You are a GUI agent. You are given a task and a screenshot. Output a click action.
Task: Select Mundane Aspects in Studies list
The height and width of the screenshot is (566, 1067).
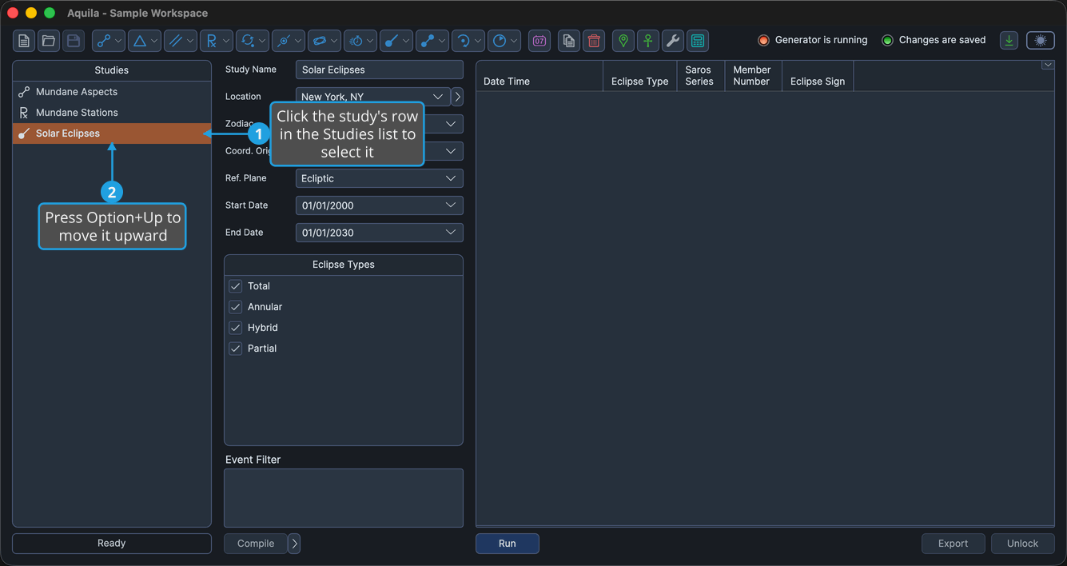112,92
